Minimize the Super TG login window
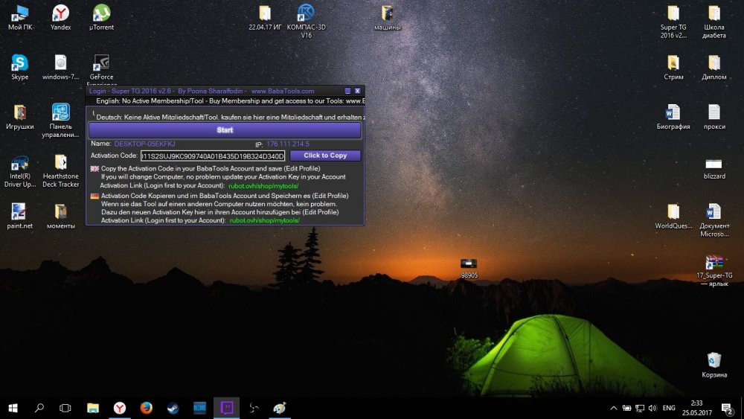 coord(347,91)
